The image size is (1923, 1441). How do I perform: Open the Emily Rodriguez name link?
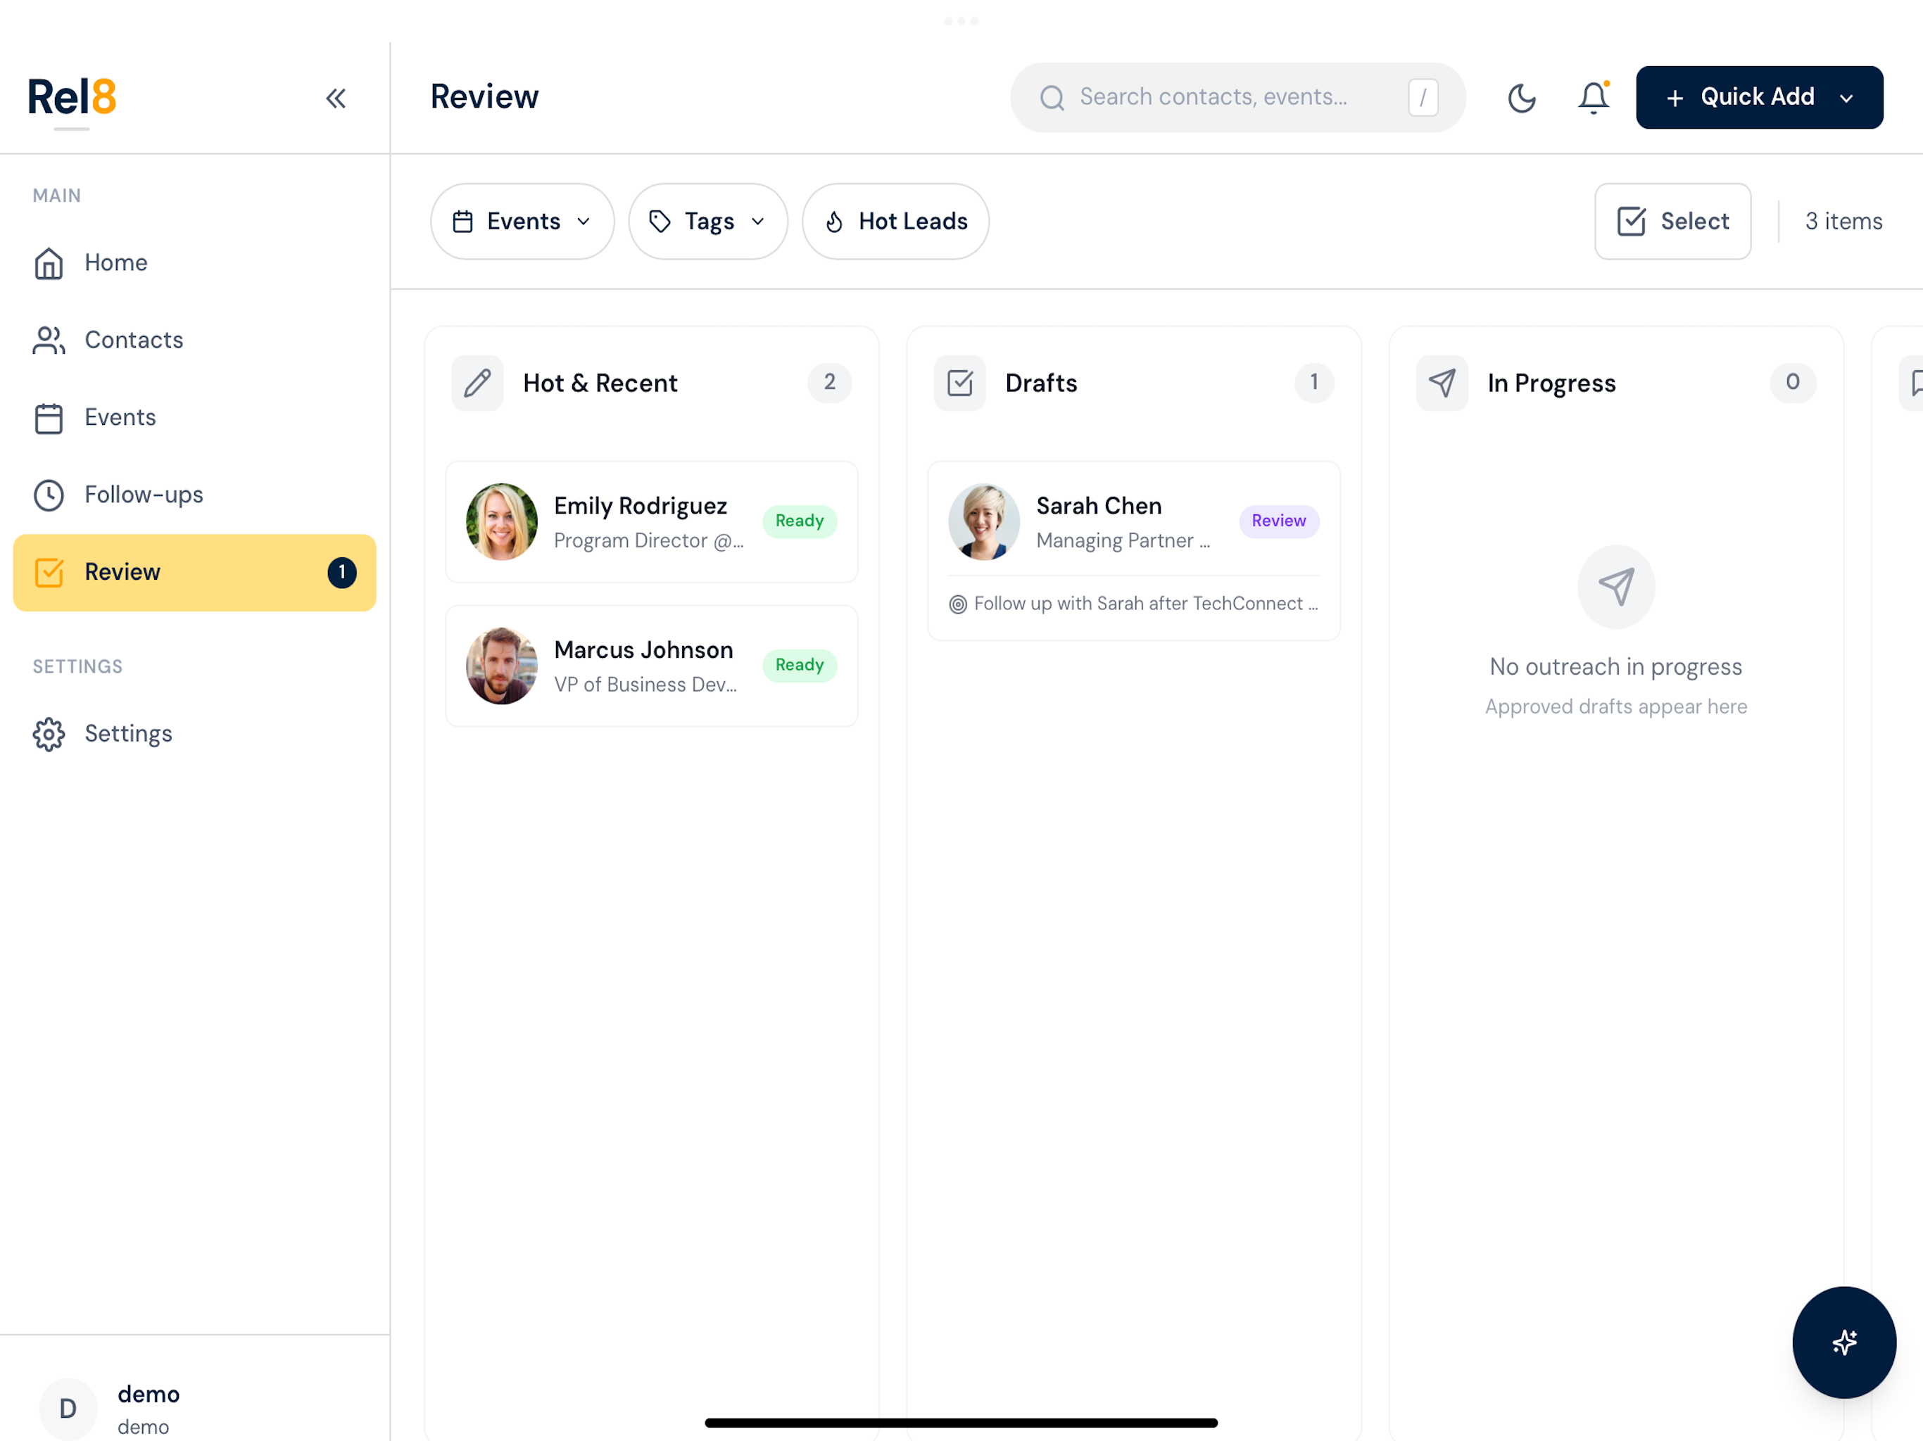coord(640,506)
